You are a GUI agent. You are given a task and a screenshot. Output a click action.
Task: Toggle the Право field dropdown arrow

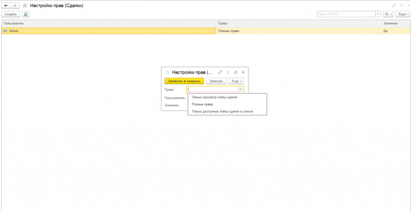point(241,89)
